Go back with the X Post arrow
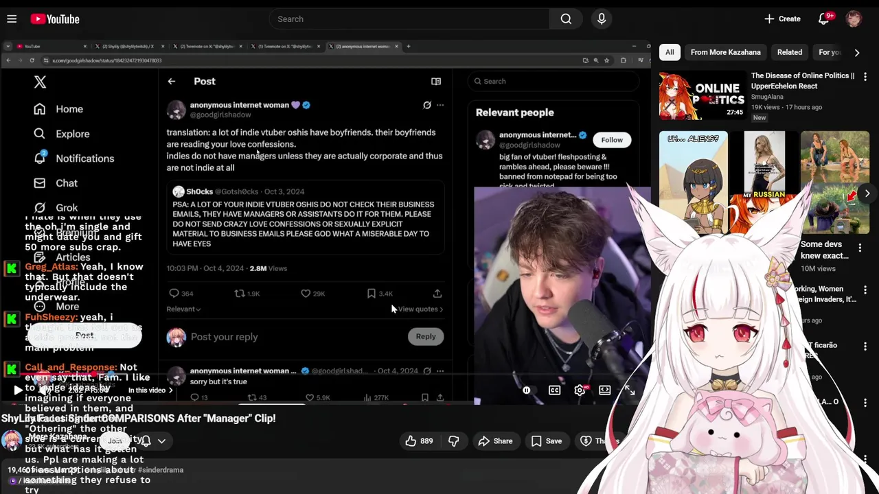The width and height of the screenshot is (879, 494). [x=172, y=82]
